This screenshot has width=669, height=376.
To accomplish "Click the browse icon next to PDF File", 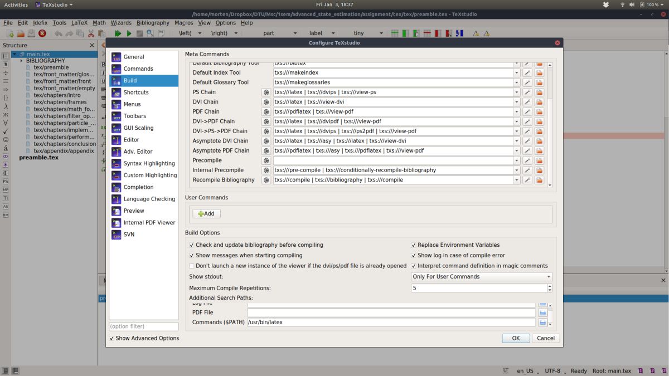I will (542, 312).
